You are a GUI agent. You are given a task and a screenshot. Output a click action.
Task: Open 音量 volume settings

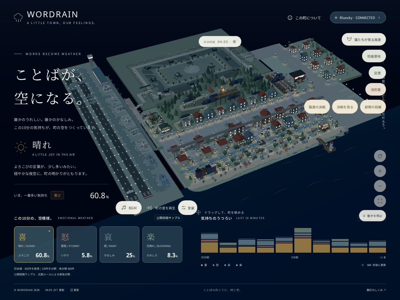coord(188,208)
